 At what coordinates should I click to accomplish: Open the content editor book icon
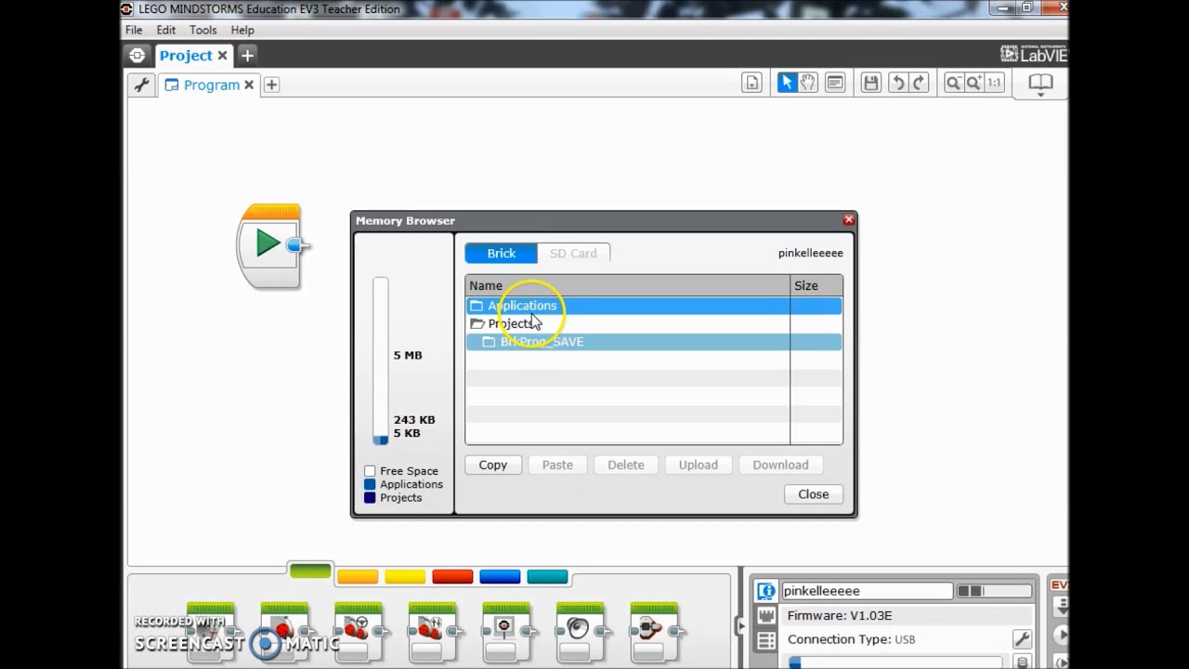coord(1040,83)
